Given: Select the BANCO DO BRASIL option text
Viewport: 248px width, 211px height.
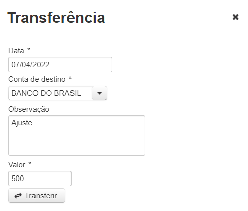Looking at the screenshot, I should pos(46,93).
